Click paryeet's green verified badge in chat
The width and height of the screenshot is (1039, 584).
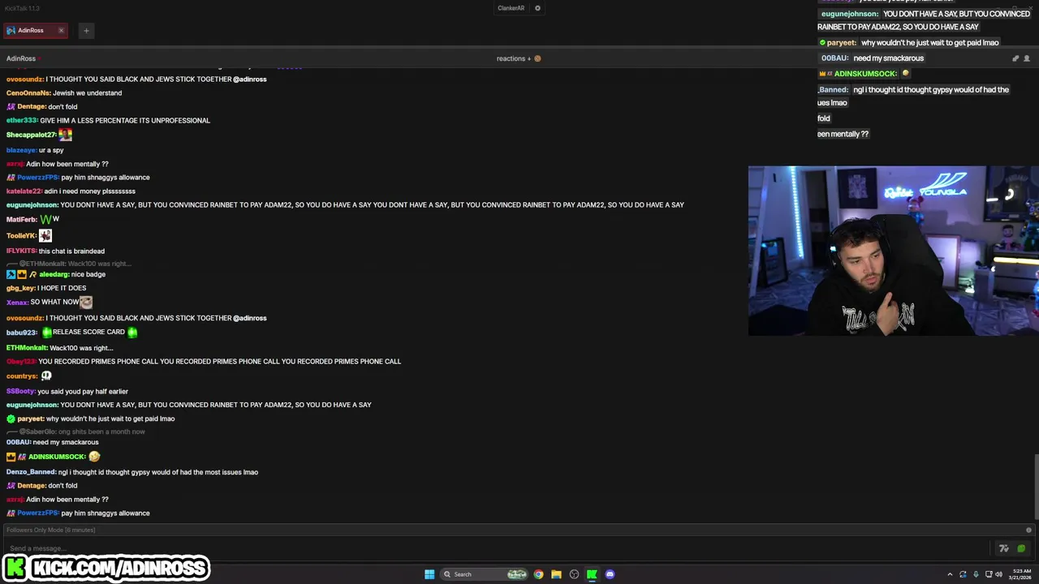click(11, 419)
